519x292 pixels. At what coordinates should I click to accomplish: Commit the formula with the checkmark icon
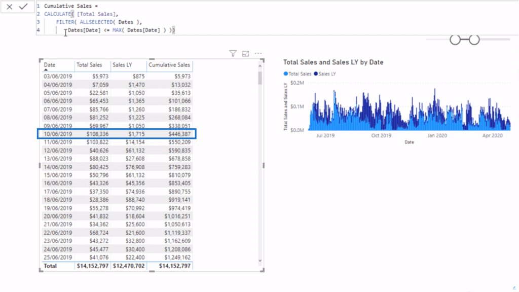pyautogui.click(x=23, y=7)
